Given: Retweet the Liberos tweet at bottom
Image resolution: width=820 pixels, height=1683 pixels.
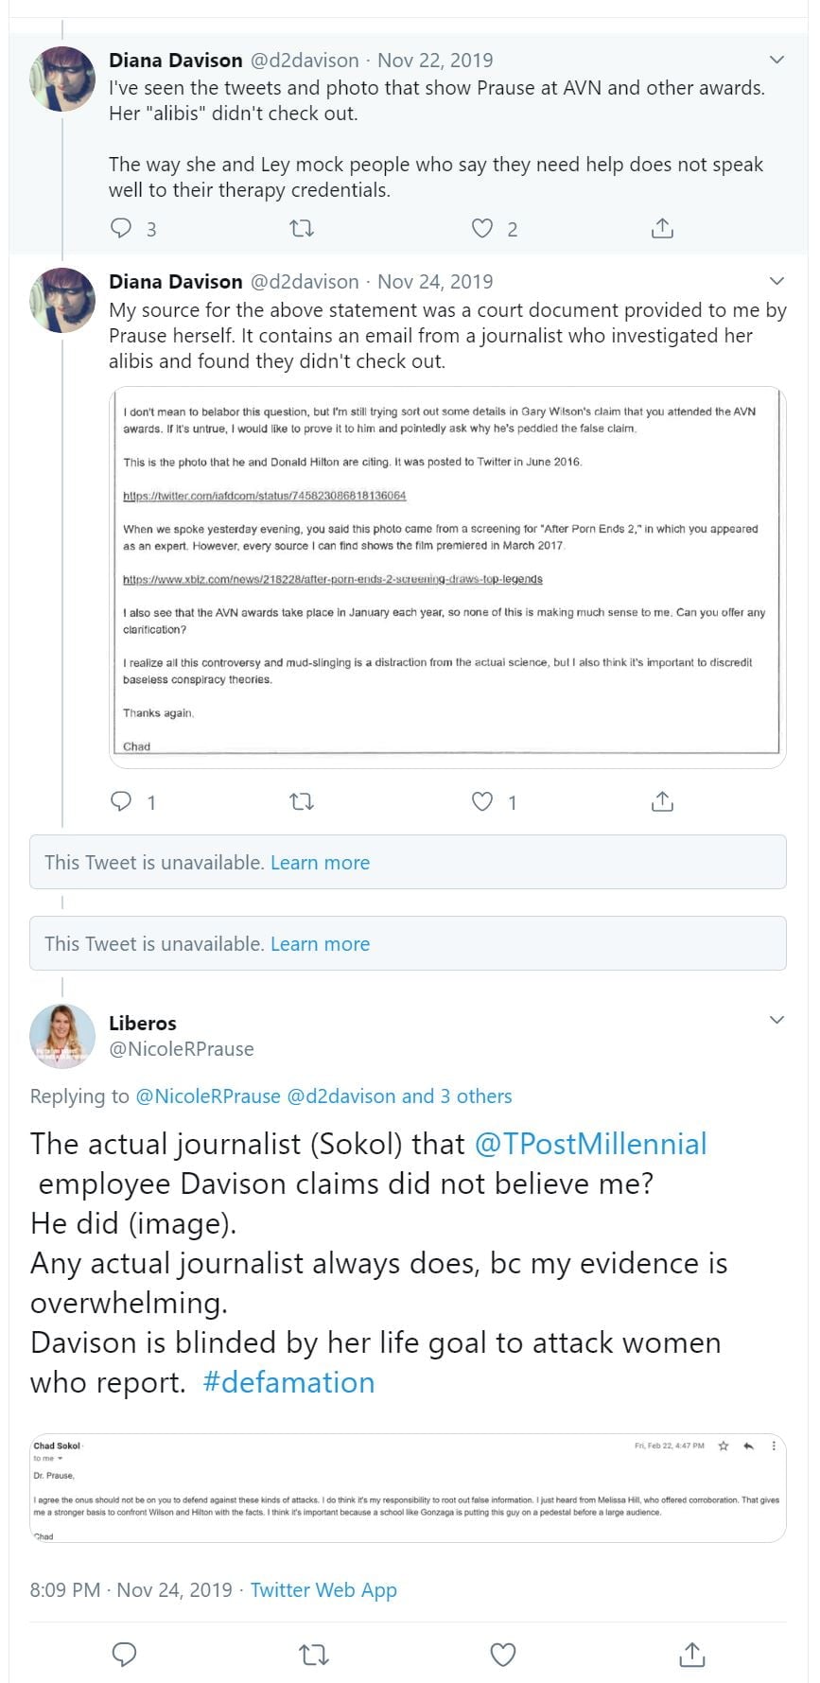Looking at the screenshot, I should point(313,1654).
